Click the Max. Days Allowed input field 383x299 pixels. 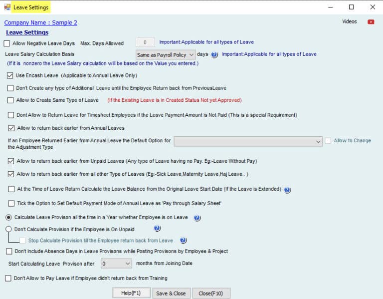coord(145,42)
